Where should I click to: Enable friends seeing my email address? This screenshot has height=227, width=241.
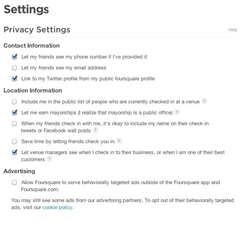point(14,68)
